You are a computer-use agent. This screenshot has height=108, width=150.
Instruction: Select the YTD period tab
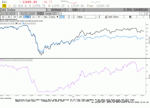tap(27, 17)
